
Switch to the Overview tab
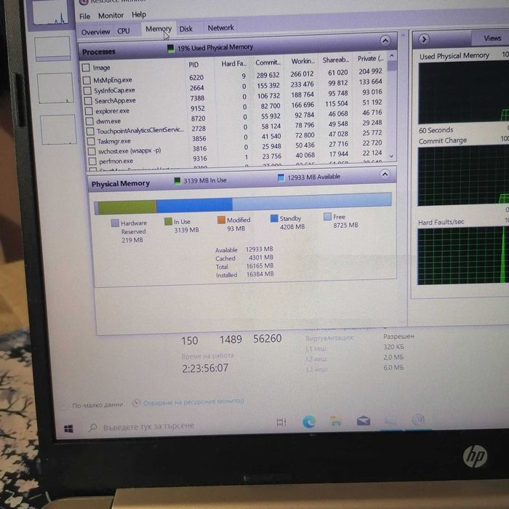coord(95,32)
